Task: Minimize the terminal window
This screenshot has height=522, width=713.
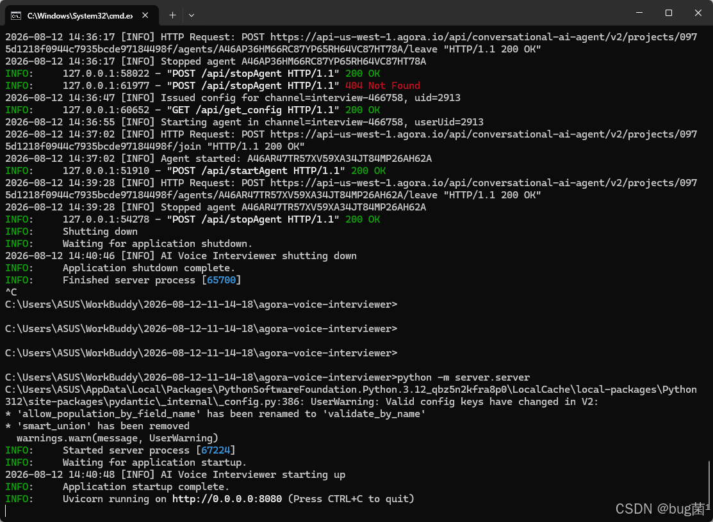Action: (639, 13)
